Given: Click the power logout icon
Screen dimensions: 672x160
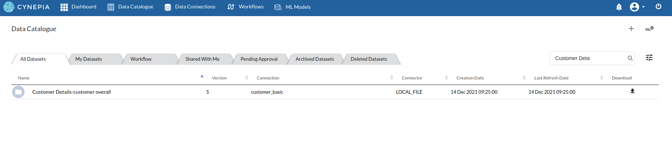Looking at the screenshot, I should click(658, 7).
